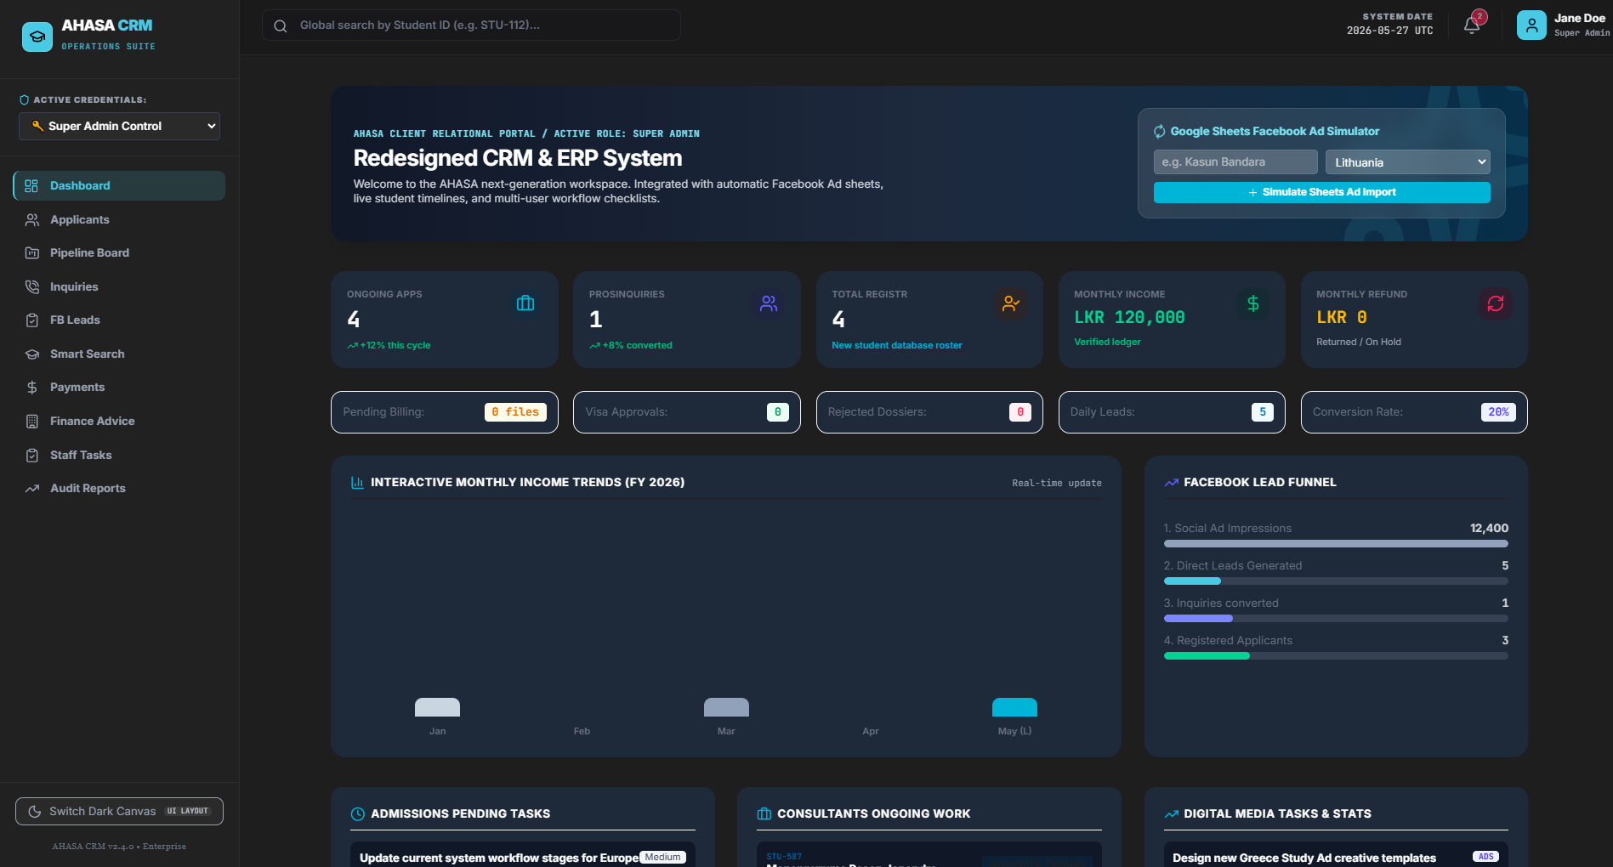
Task: Click the Kasun Bandara name input field
Action: [x=1235, y=162]
